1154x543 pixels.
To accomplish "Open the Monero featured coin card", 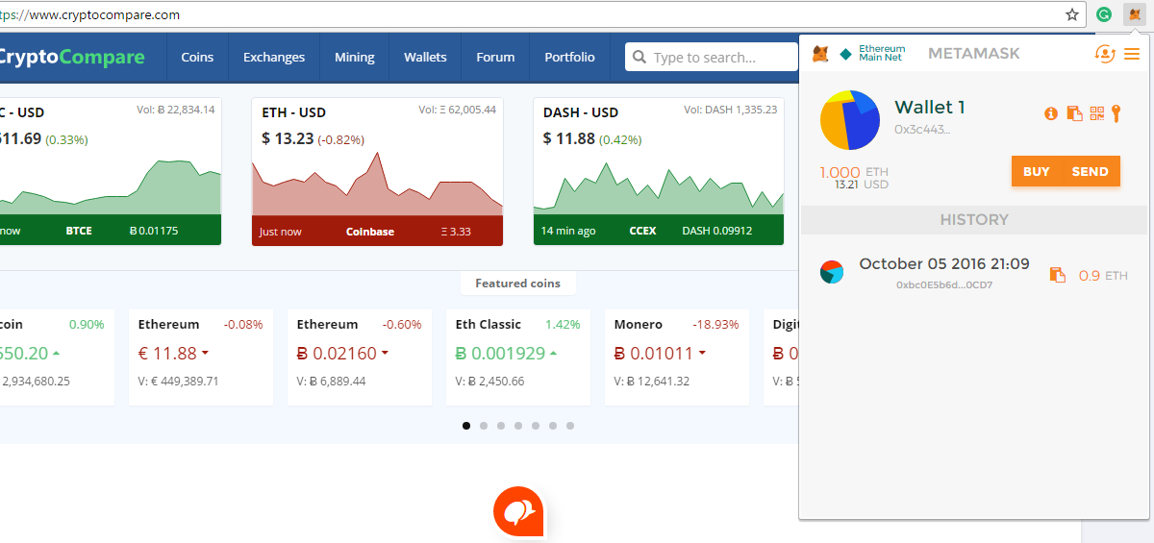I will click(x=676, y=358).
